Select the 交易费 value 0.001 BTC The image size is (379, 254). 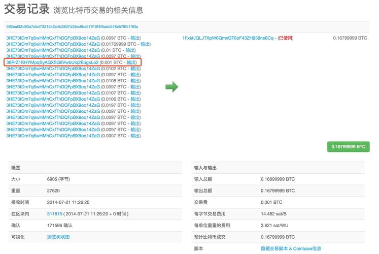pyautogui.click(x=271, y=202)
